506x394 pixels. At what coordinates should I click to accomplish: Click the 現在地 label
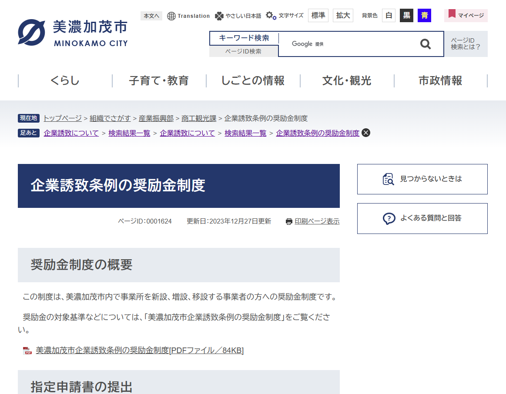click(29, 118)
